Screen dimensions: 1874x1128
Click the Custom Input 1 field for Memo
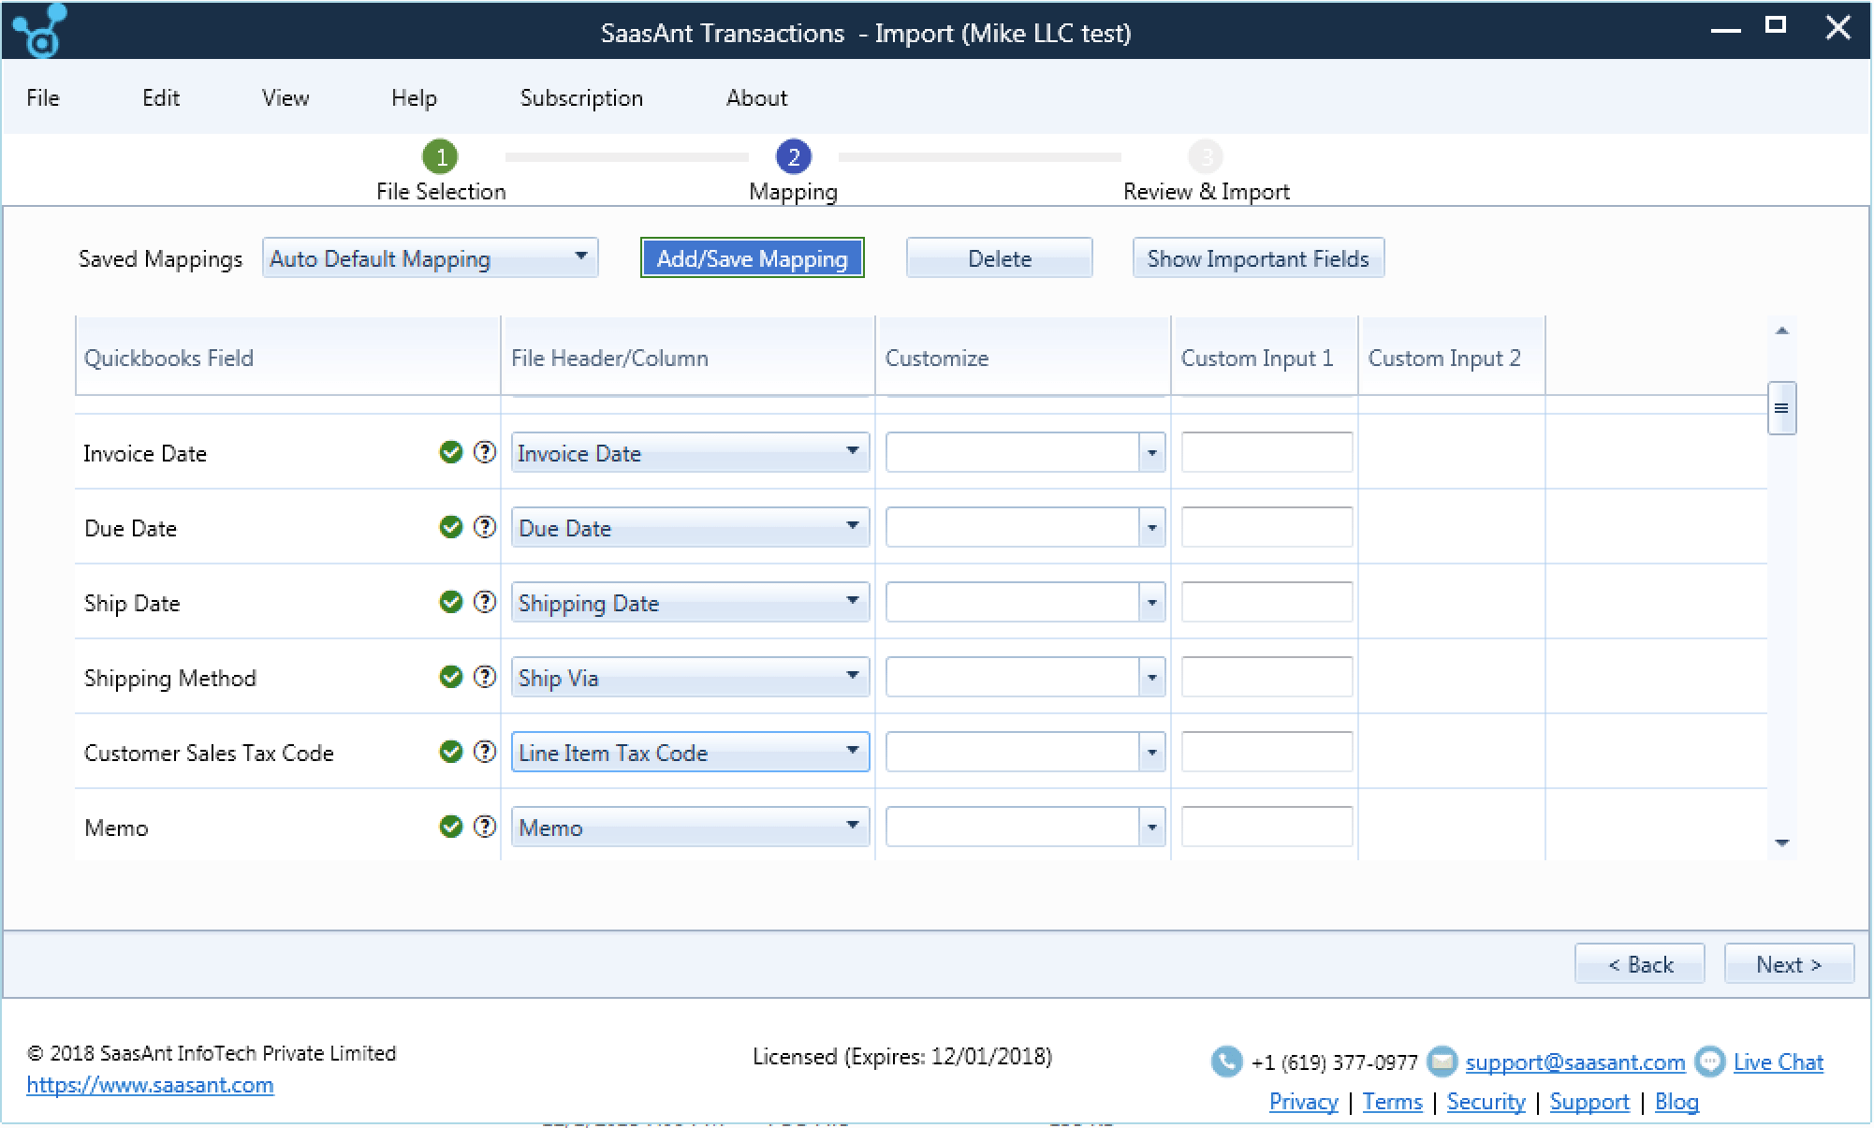click(x=1266, y=827)
